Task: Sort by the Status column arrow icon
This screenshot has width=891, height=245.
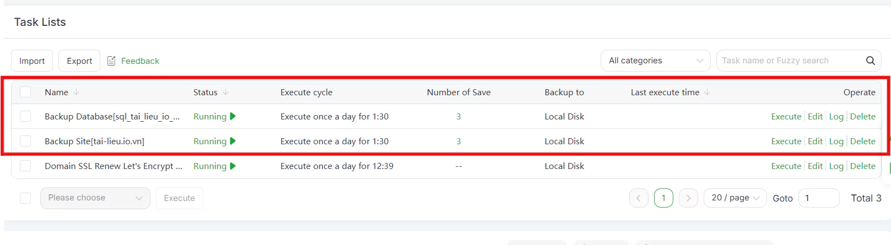Action: tap(226, 92)
